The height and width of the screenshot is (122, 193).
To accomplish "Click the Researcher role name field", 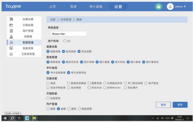I will tap(69, 34).
